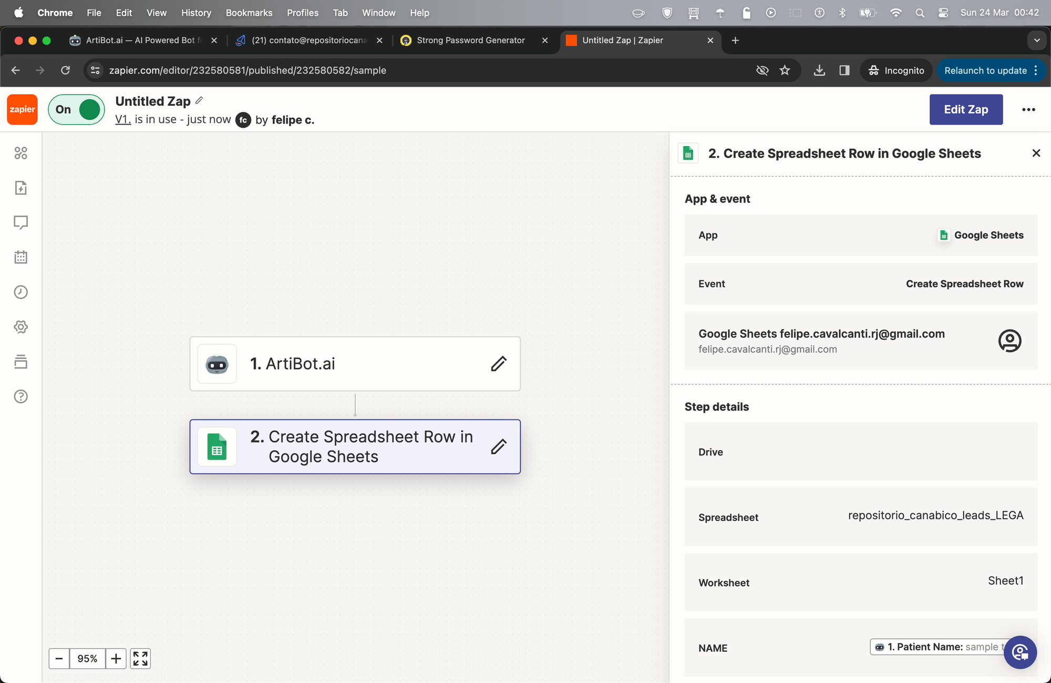The height and width of the screenshot is (683, 1051).
Task: Click the Event Create Spreadsheet Row field
Action: [x=861, y=284]
